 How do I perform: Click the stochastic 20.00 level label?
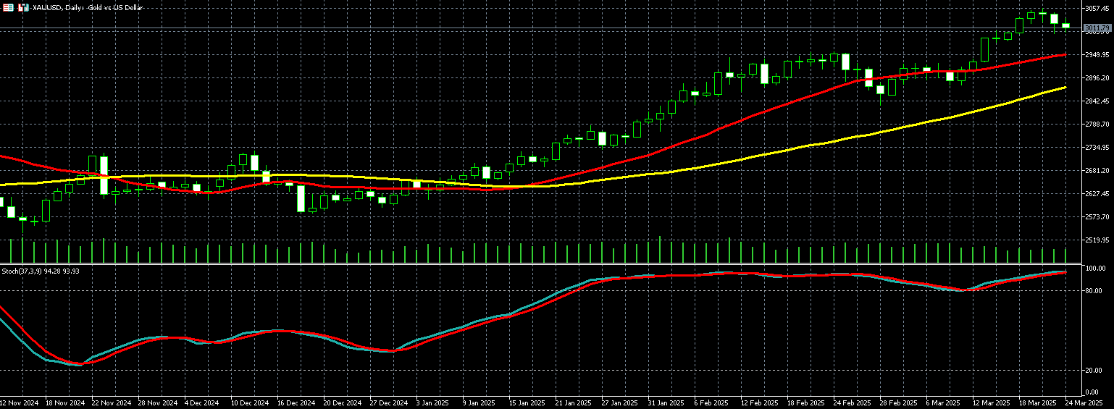coord(1095,371)
